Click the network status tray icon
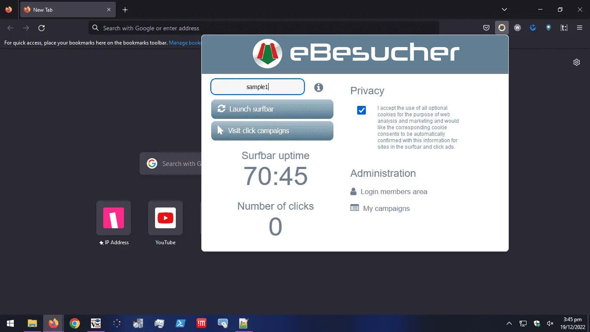 point(523,323)
